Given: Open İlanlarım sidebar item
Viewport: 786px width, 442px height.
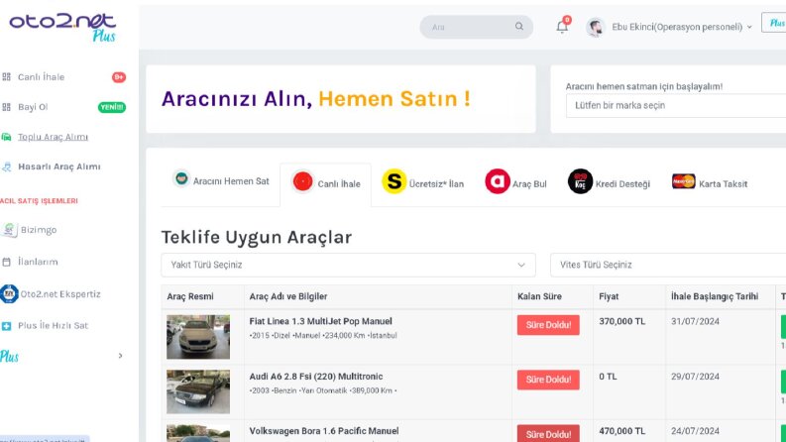Looking at the screenshot, I should tap(38, 262).
